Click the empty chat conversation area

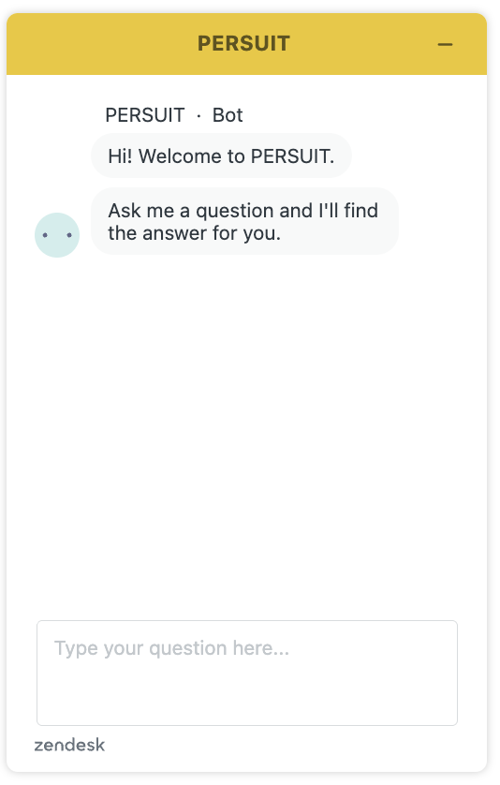tap(247, 431)
